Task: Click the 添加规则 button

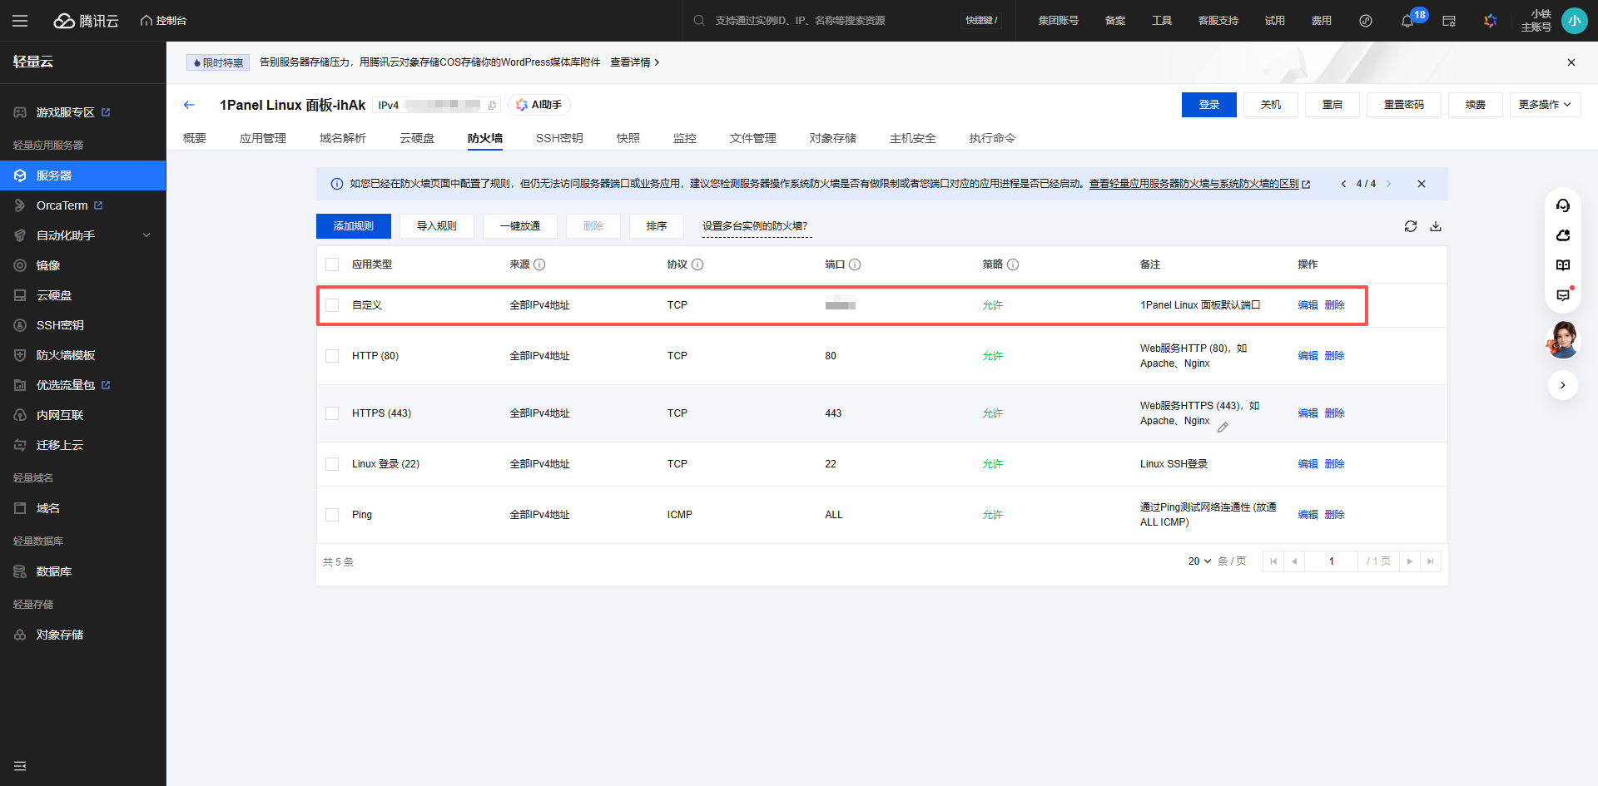Action: click(353, 226)
